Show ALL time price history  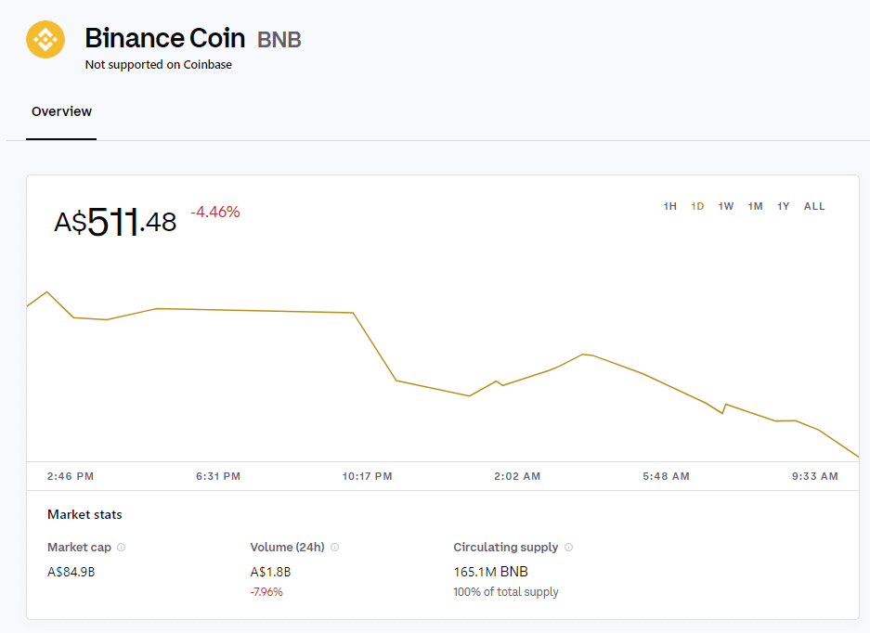click(x=814, y=206)
